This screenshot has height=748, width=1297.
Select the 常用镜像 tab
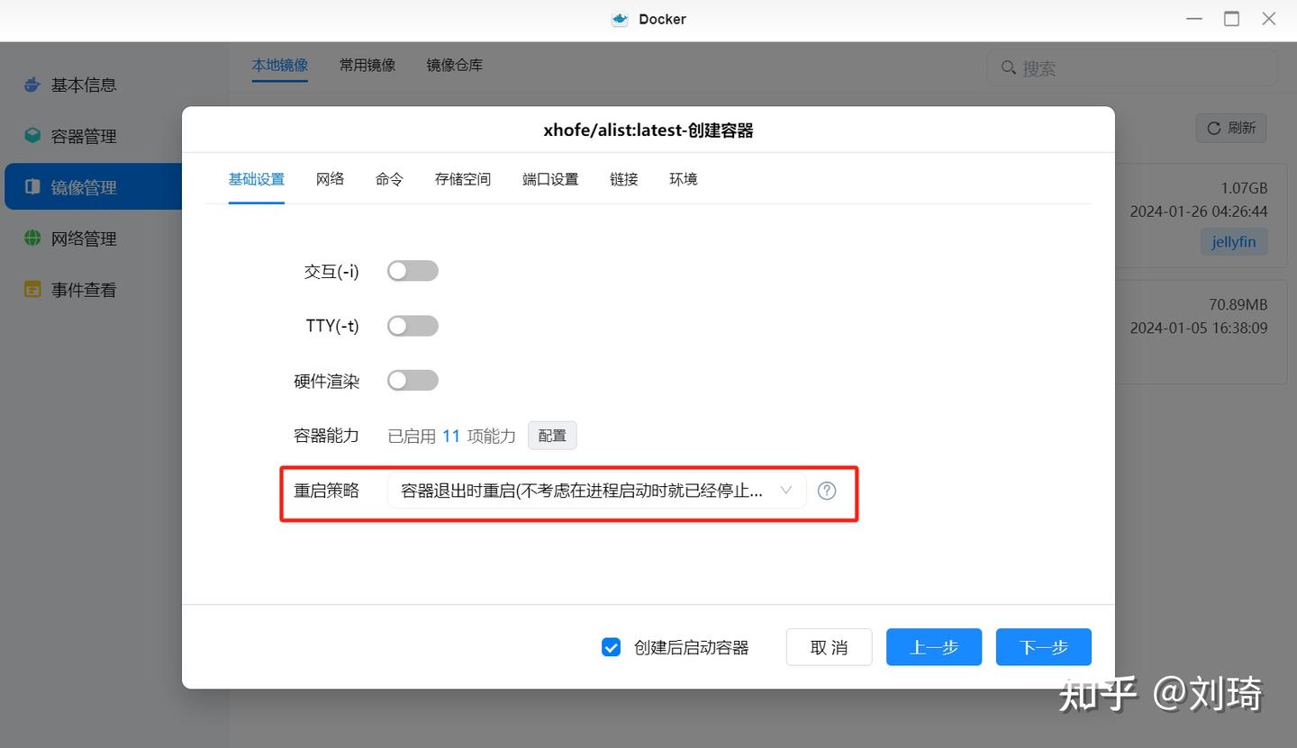(x=367, y=64)
